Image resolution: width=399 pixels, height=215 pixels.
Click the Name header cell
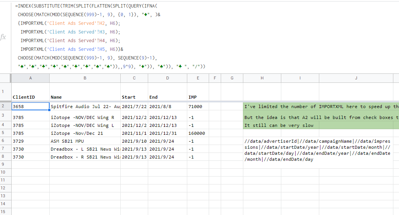coord(85,92)
